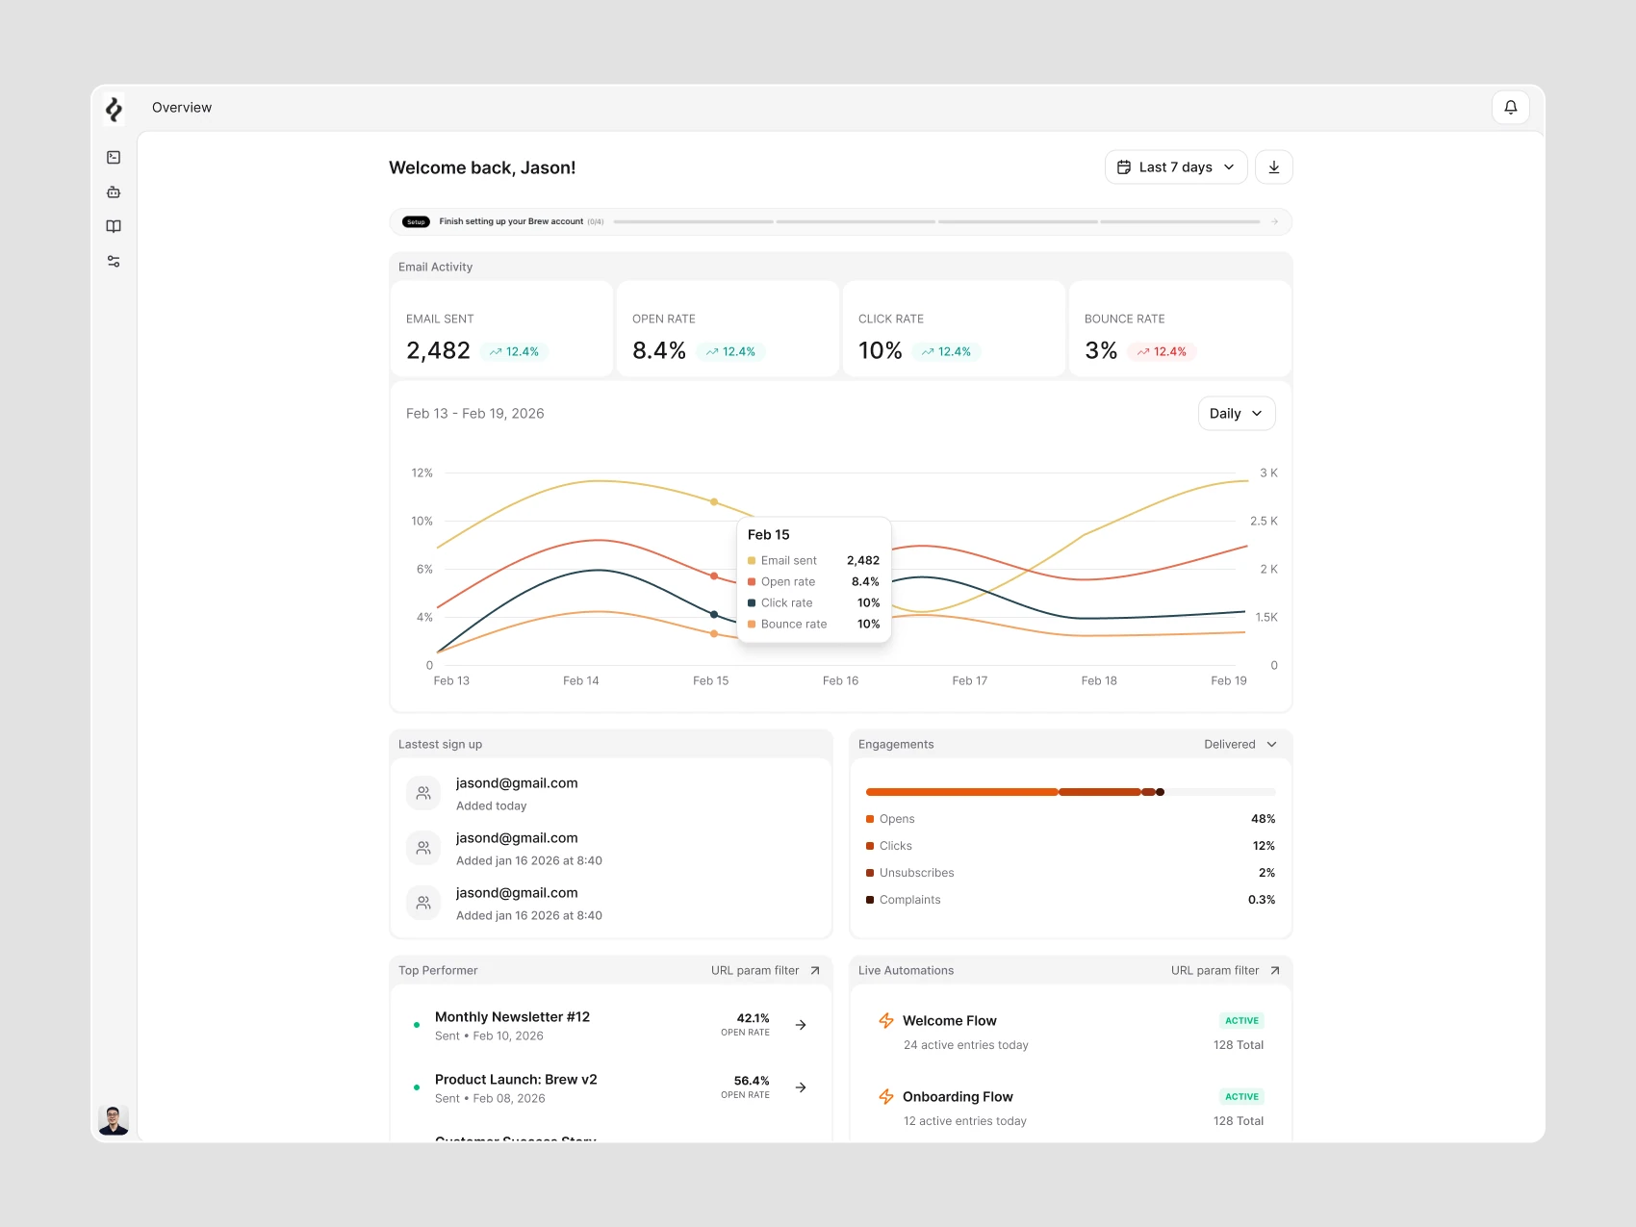Open the arrow for Monthly Newsletter #12
This screenshot has width=1636, height=1227.
[801, 1025]
